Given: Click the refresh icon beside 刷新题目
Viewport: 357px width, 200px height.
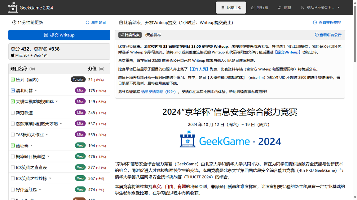Looking at the screenshot, I should 87,23.
